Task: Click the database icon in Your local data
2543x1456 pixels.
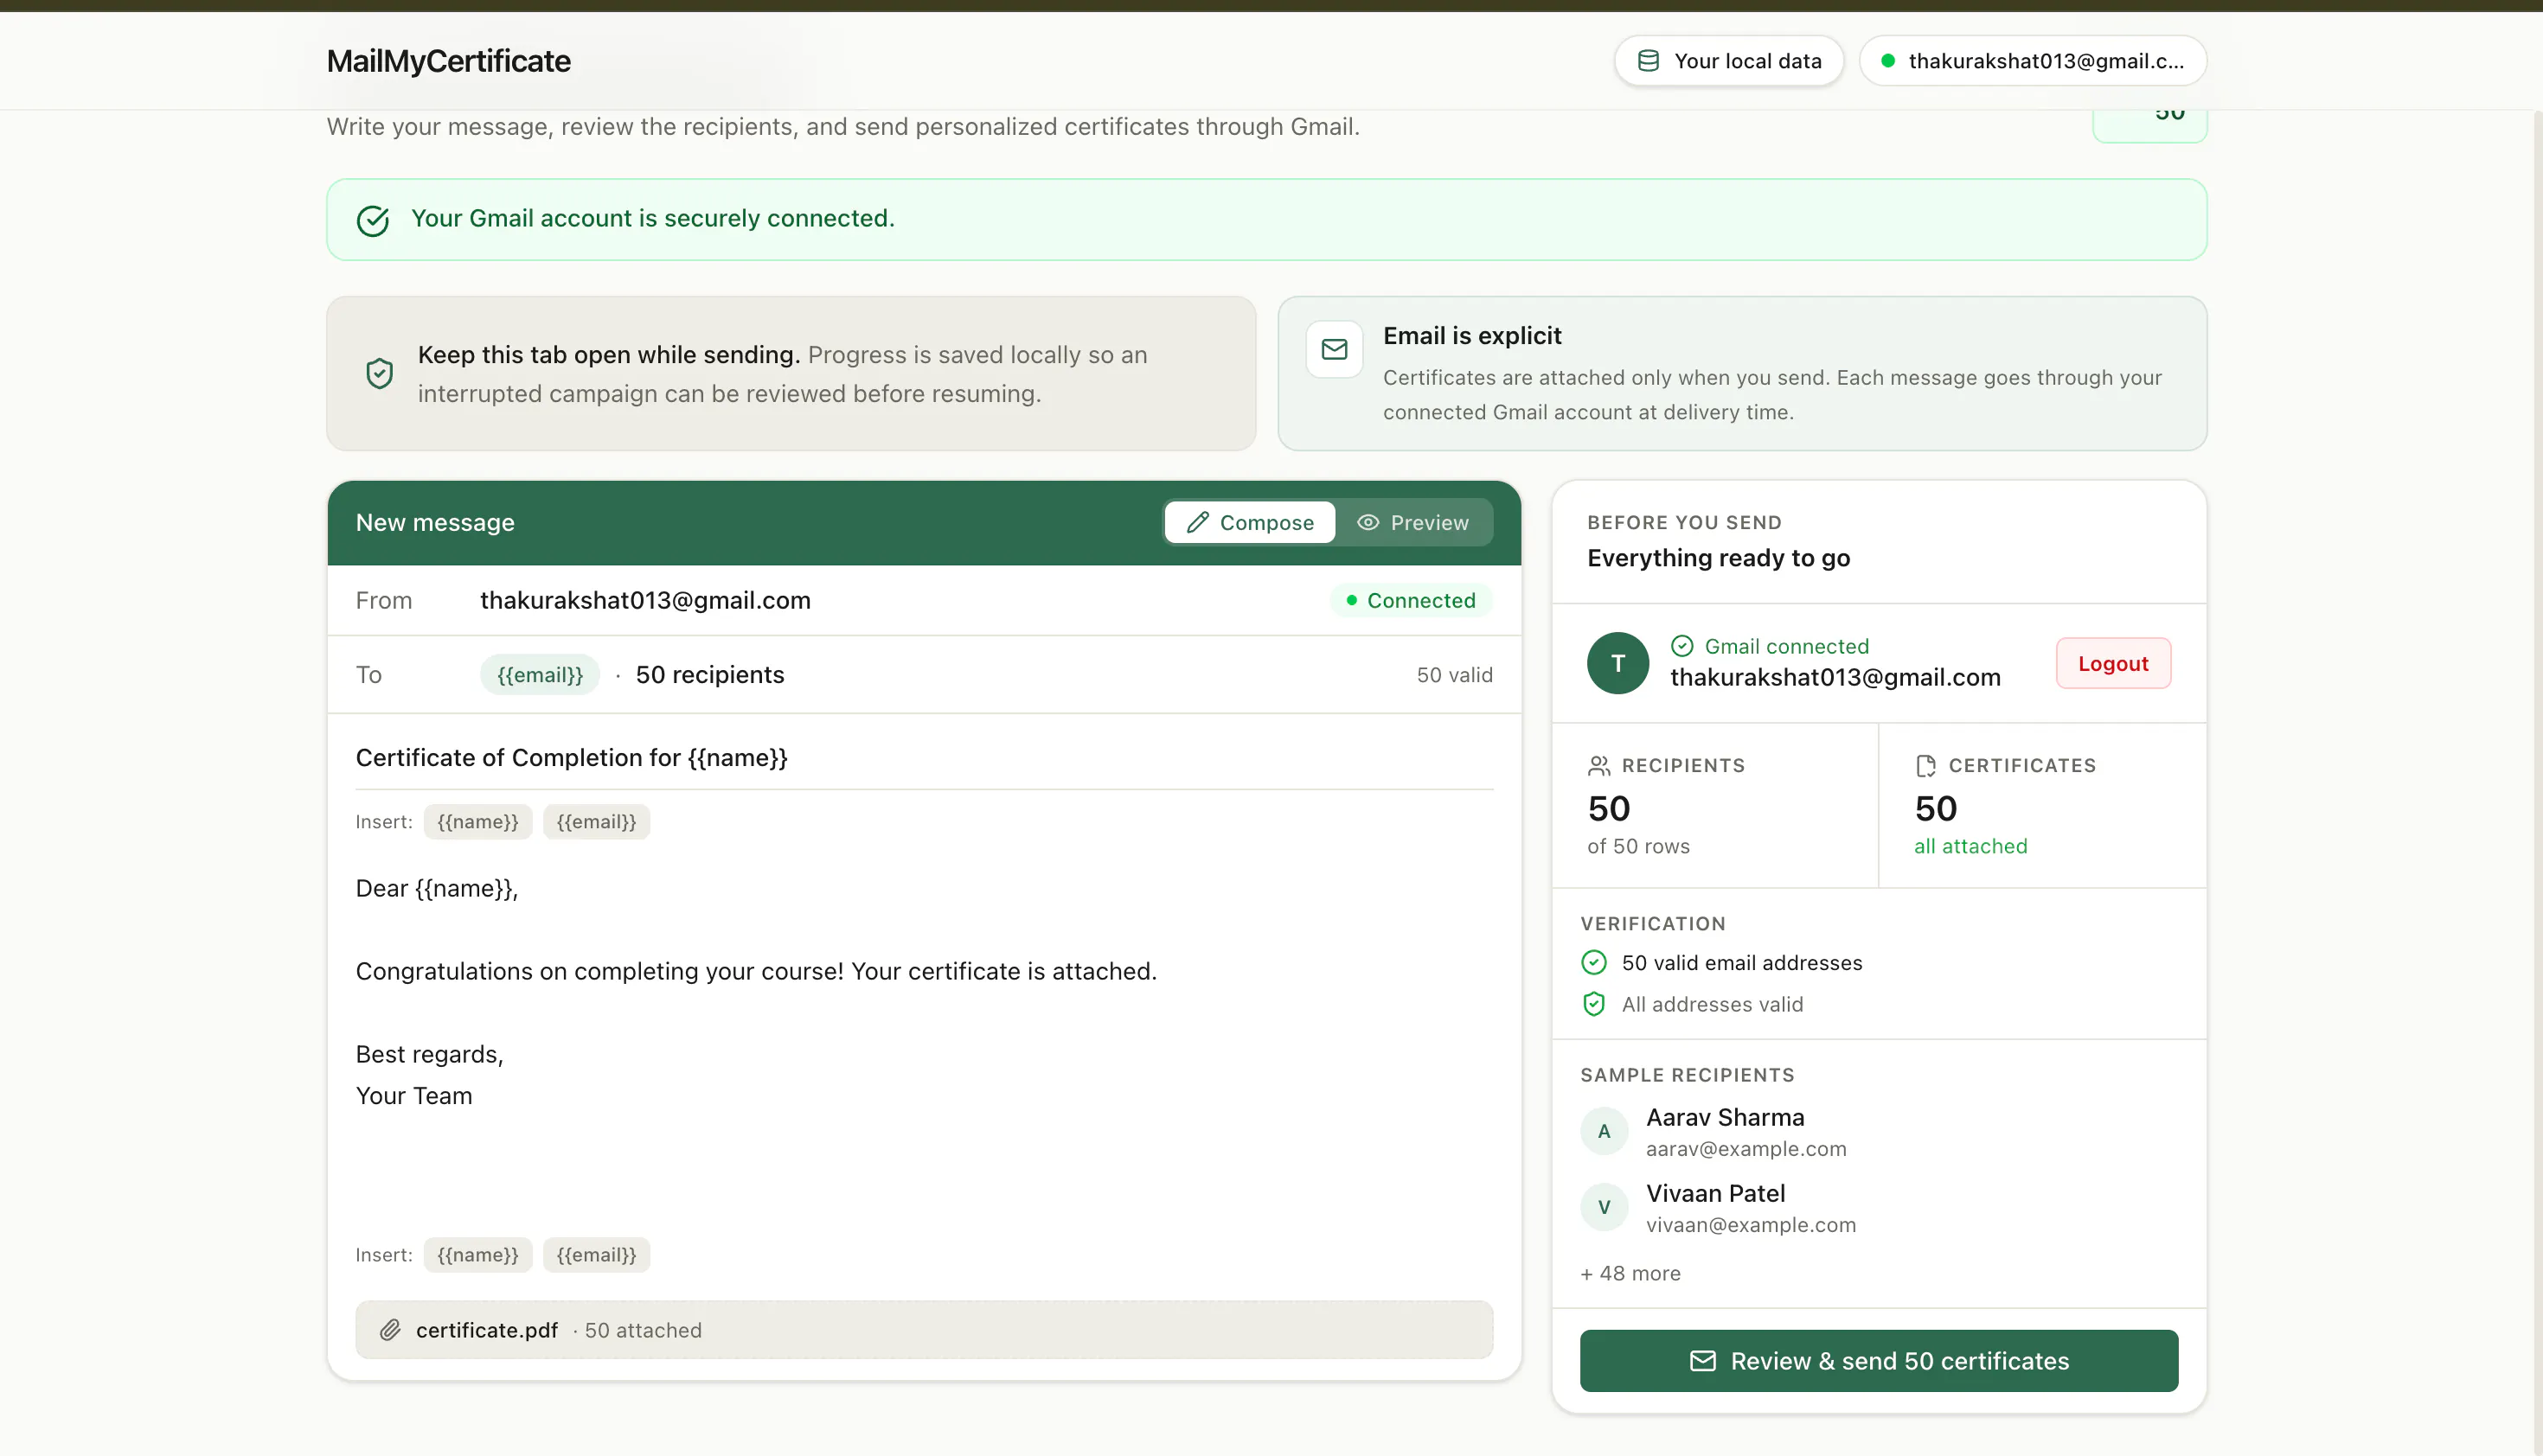Action: (1648, 61)
